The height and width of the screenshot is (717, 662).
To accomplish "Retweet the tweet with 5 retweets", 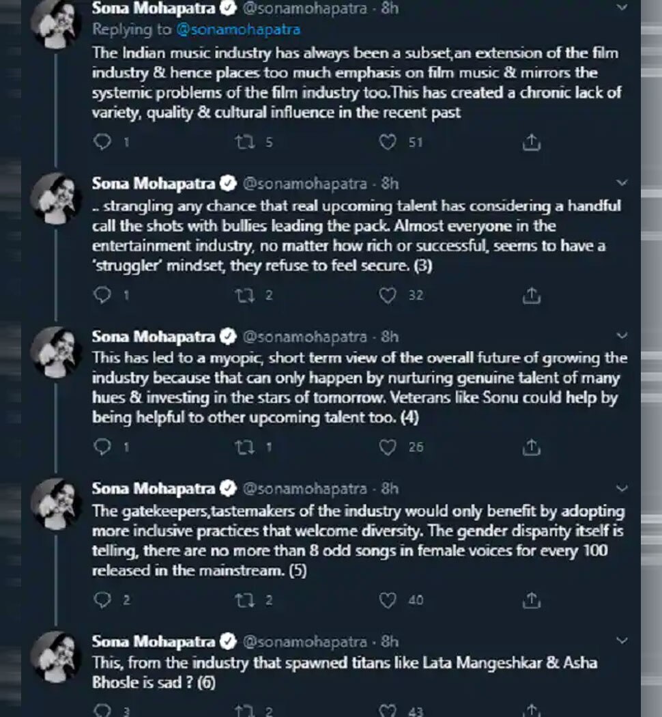I will pyautogui.click(x=244, y=142).
